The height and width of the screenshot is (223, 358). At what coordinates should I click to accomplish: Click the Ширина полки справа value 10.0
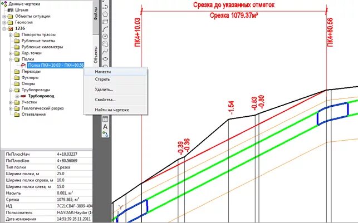[73, 180]
